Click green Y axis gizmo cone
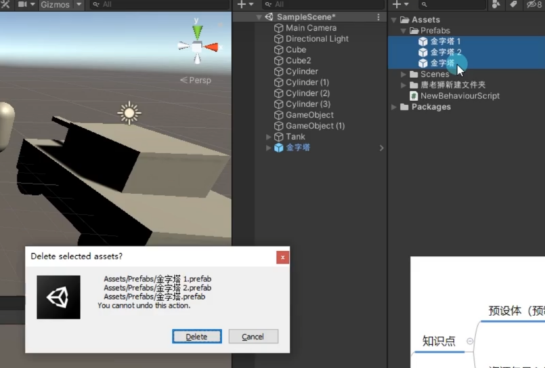Image resolution: width=545 pixels, height=368 pixels. point(198,31)
